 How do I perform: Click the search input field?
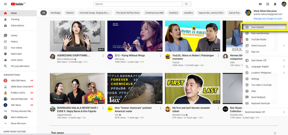pos(137,4)
